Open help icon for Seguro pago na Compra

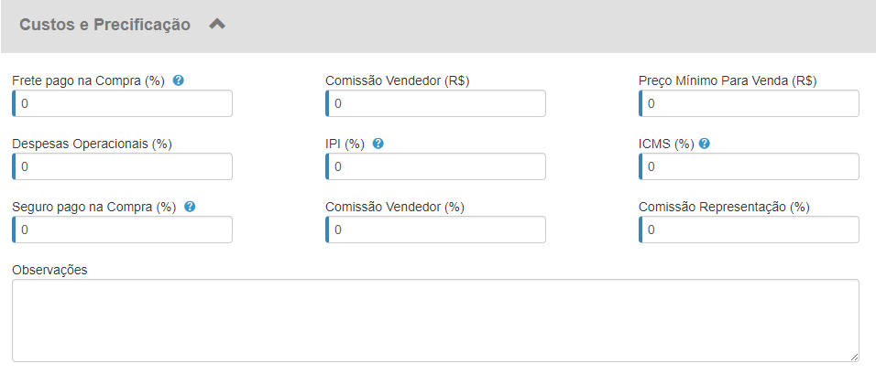(x=190, y=207)
